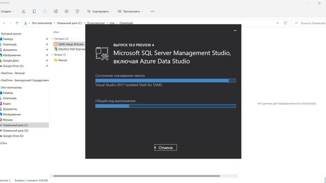Screen dimensions: 326x183
Task: Click Этот компьютер in address breadcrumb
Action: click(x=42, y=23)
